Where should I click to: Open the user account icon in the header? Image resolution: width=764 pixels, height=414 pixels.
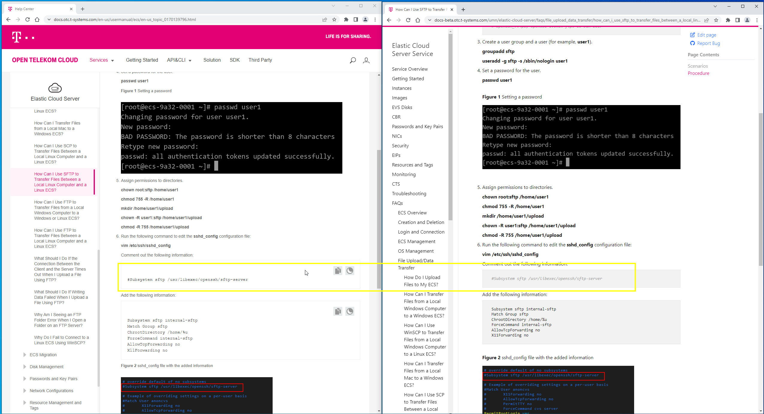(x=366, y=60)
